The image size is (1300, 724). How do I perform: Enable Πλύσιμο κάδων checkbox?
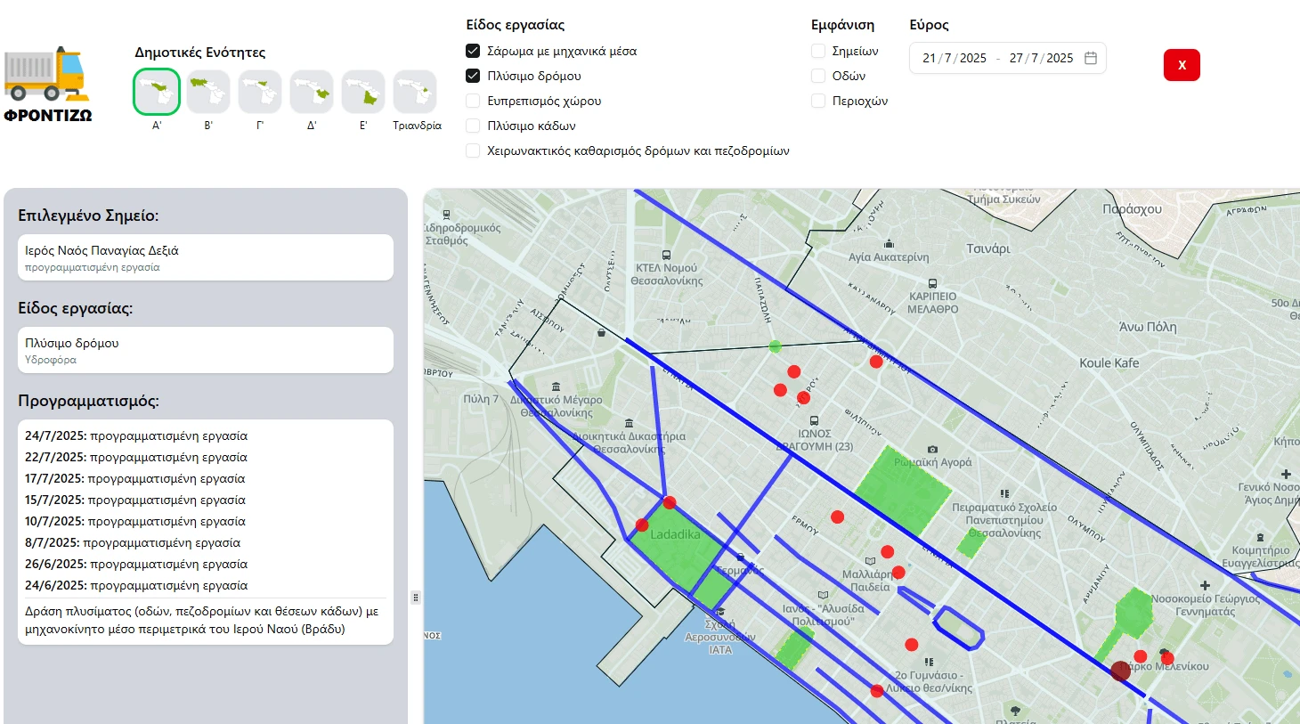click(473, 126)
